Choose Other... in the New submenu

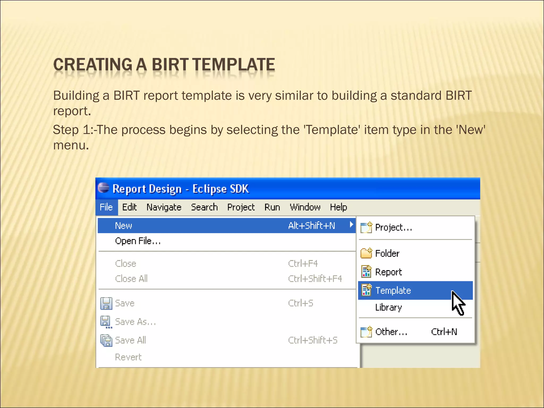[415, 332]
